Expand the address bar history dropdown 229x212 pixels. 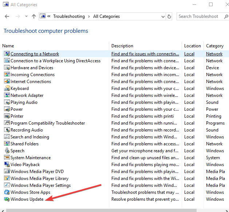(x=163, y=16)
